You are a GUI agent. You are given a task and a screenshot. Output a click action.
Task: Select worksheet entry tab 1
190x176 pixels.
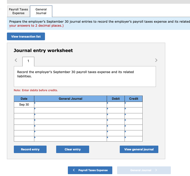[x=28, y=61]
